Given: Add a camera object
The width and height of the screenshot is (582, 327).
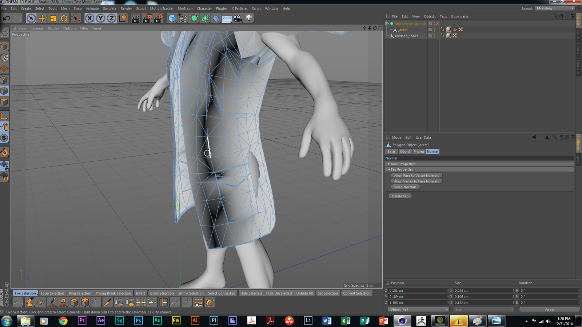Looking at the screenshot, I should coord(238,18).
